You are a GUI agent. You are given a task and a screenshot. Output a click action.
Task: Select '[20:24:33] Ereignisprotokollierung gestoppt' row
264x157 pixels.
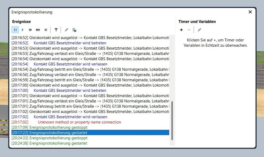coord(90,138)
